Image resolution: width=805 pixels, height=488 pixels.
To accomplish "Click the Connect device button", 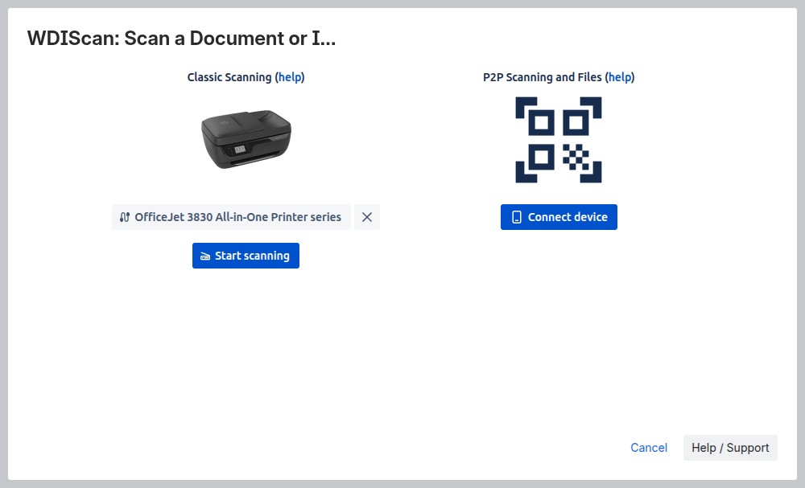I will (559, 217).
